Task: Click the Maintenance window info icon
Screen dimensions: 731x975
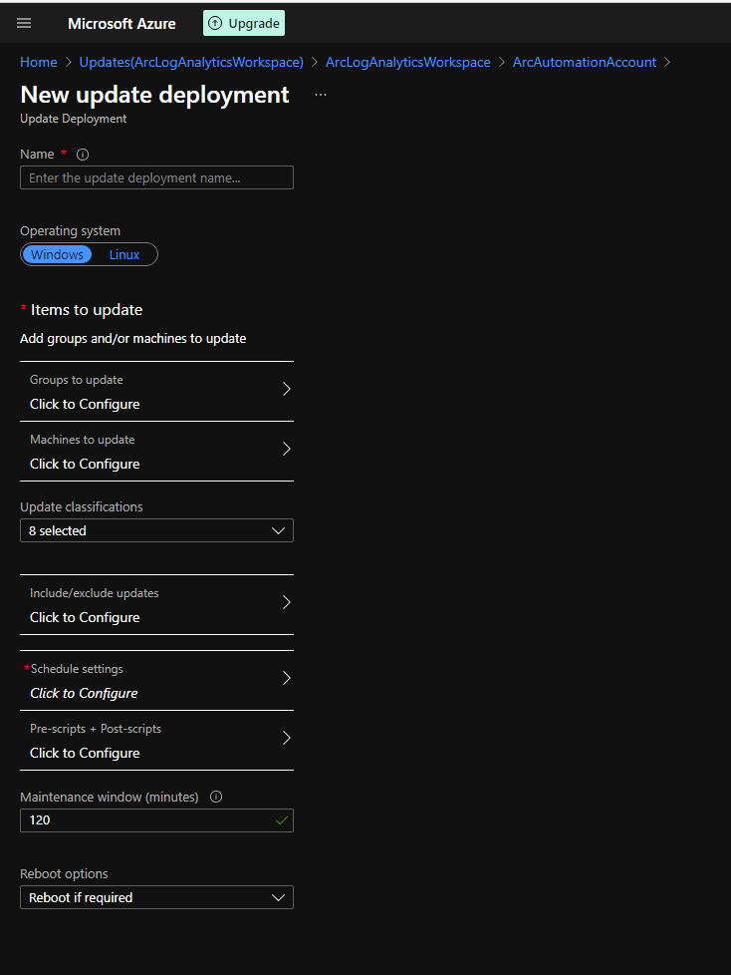Action: 216,797
